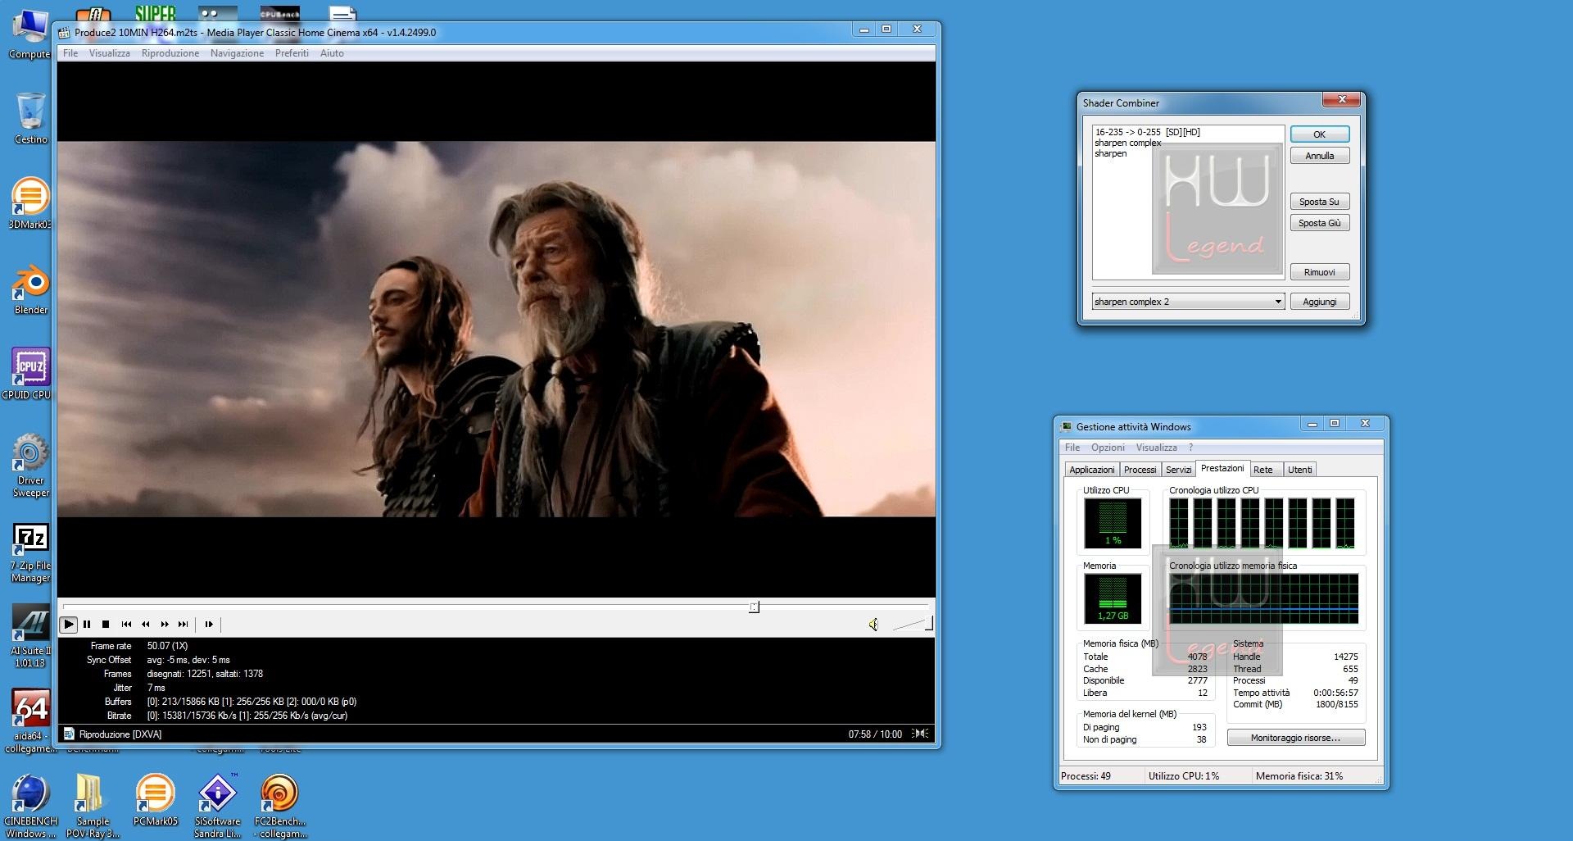Image resolution: width=1573 pixels, height=841 pixels.
Task: Open File menu in Gestione attività Windows
Action: [1072, 448]
